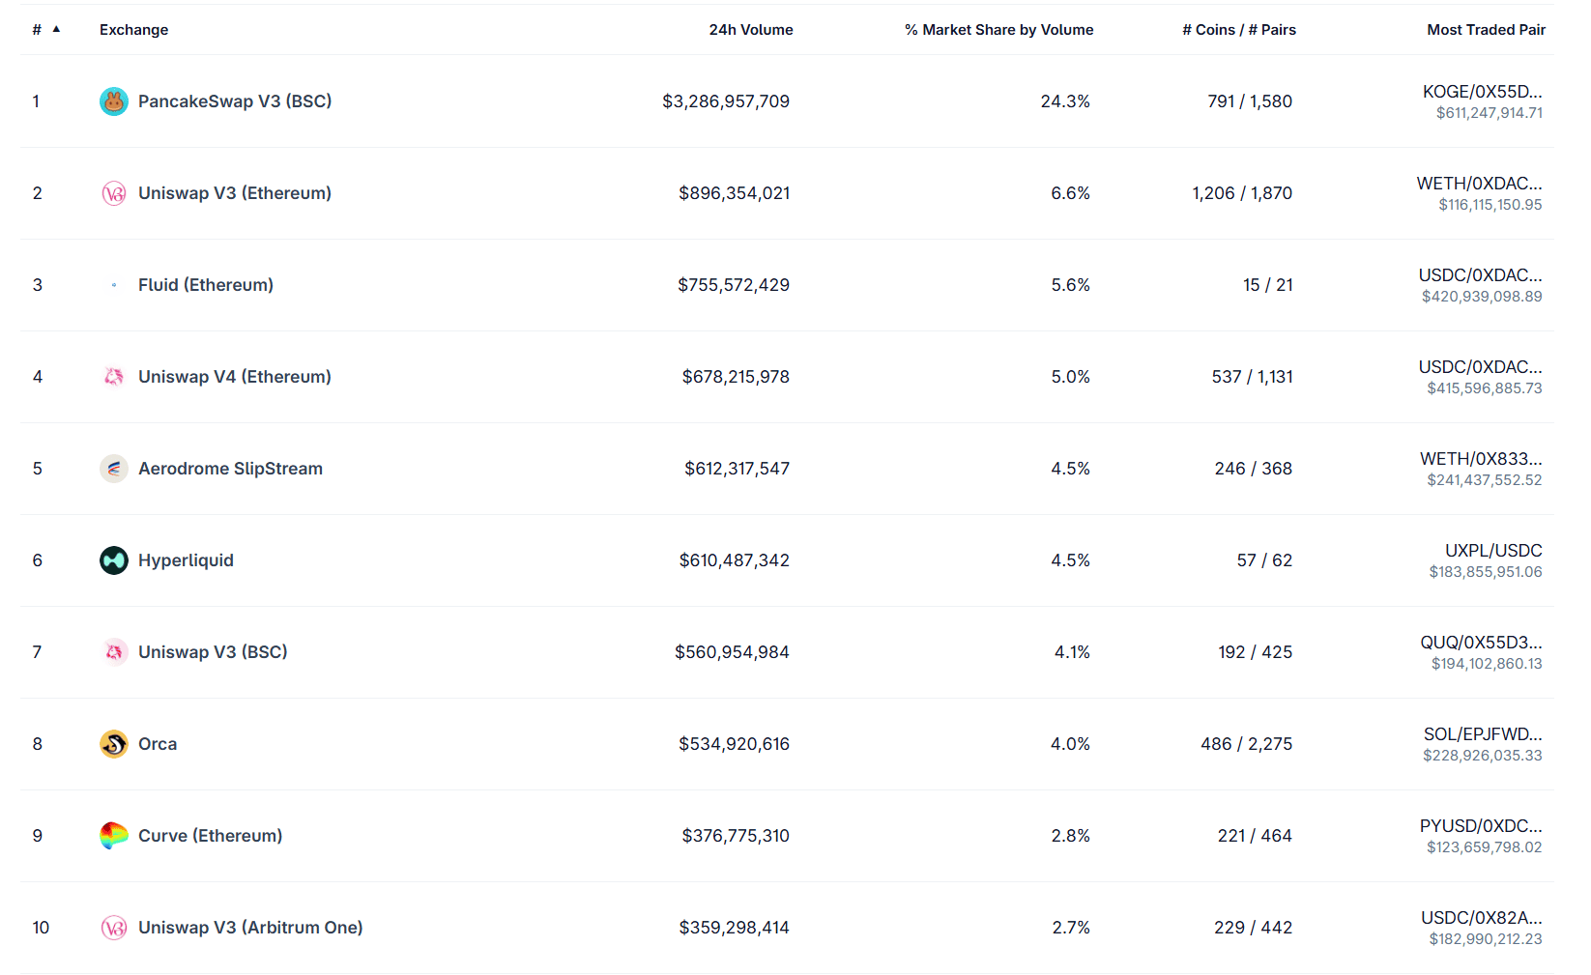This screenshot has width=1591, height=975.
Task: Click the PancakeSwap V3 bunny logo icon
Action: 114,101
